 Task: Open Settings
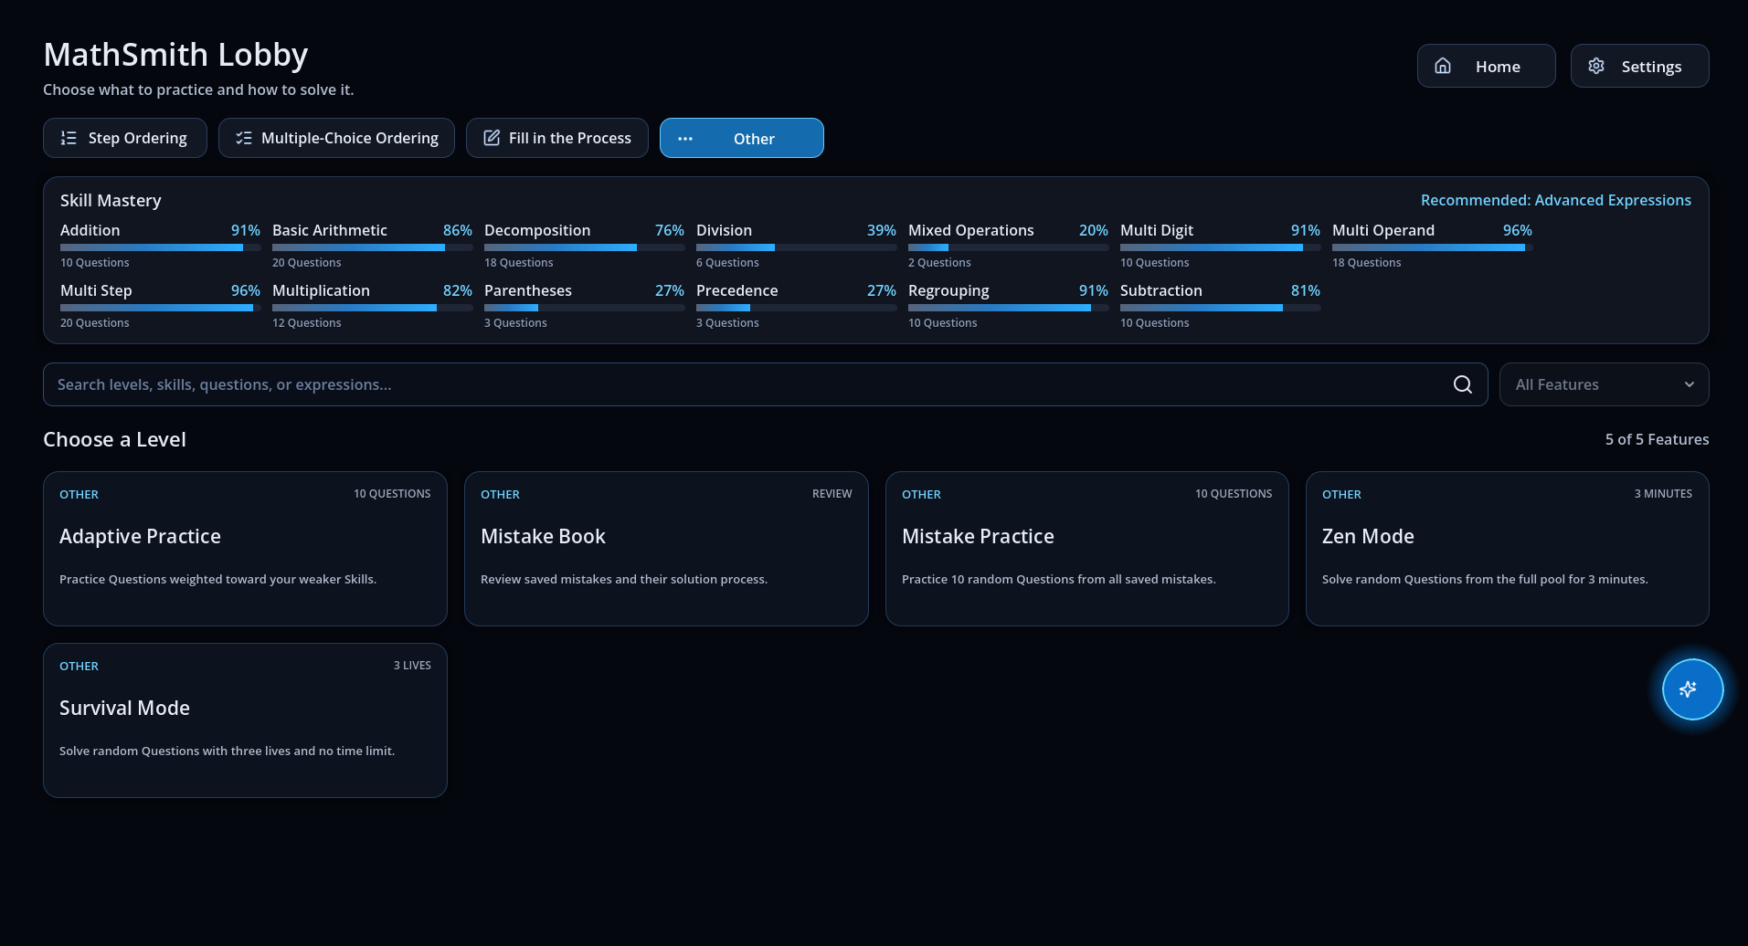(x=1639, y=66)
